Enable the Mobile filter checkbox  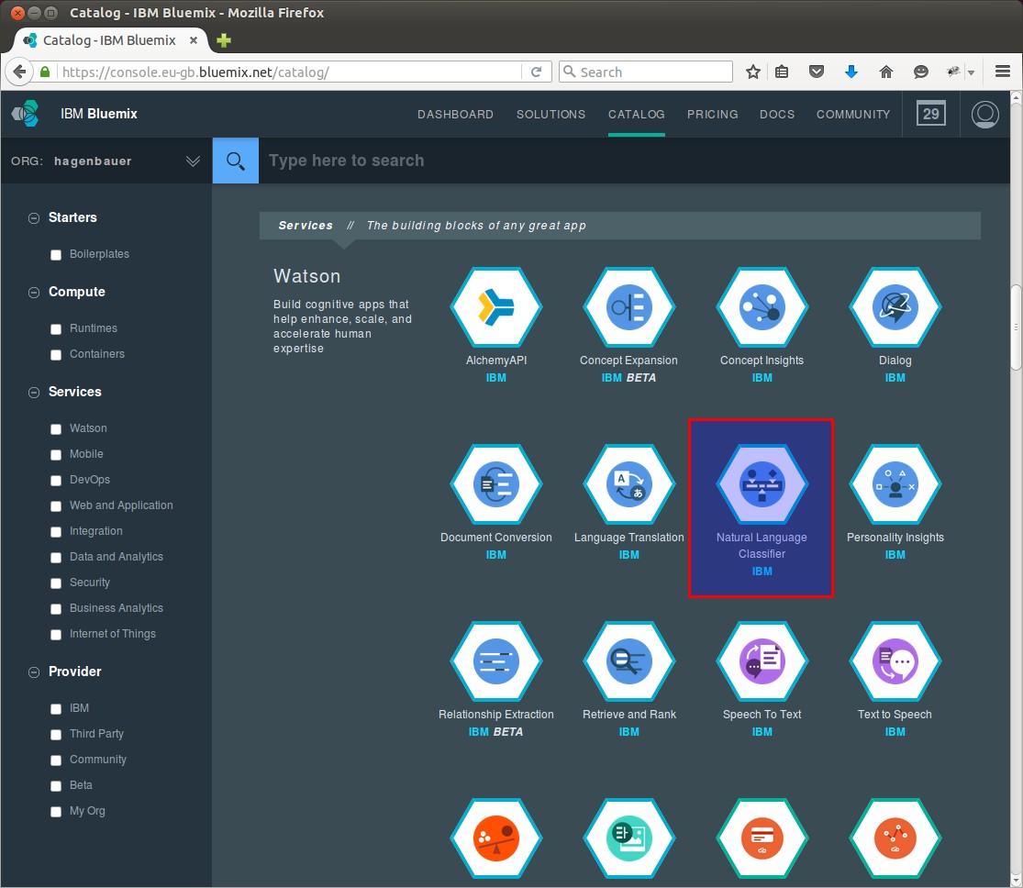[56, 455]
